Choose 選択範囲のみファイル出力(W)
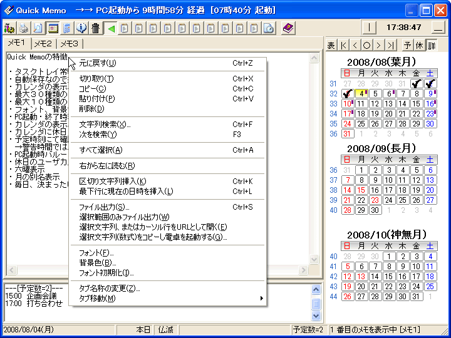This screenshot has height=338, width=451. click(168, 217)
